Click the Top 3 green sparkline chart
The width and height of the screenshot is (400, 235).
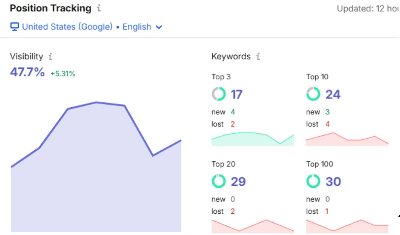click(253, 139)
